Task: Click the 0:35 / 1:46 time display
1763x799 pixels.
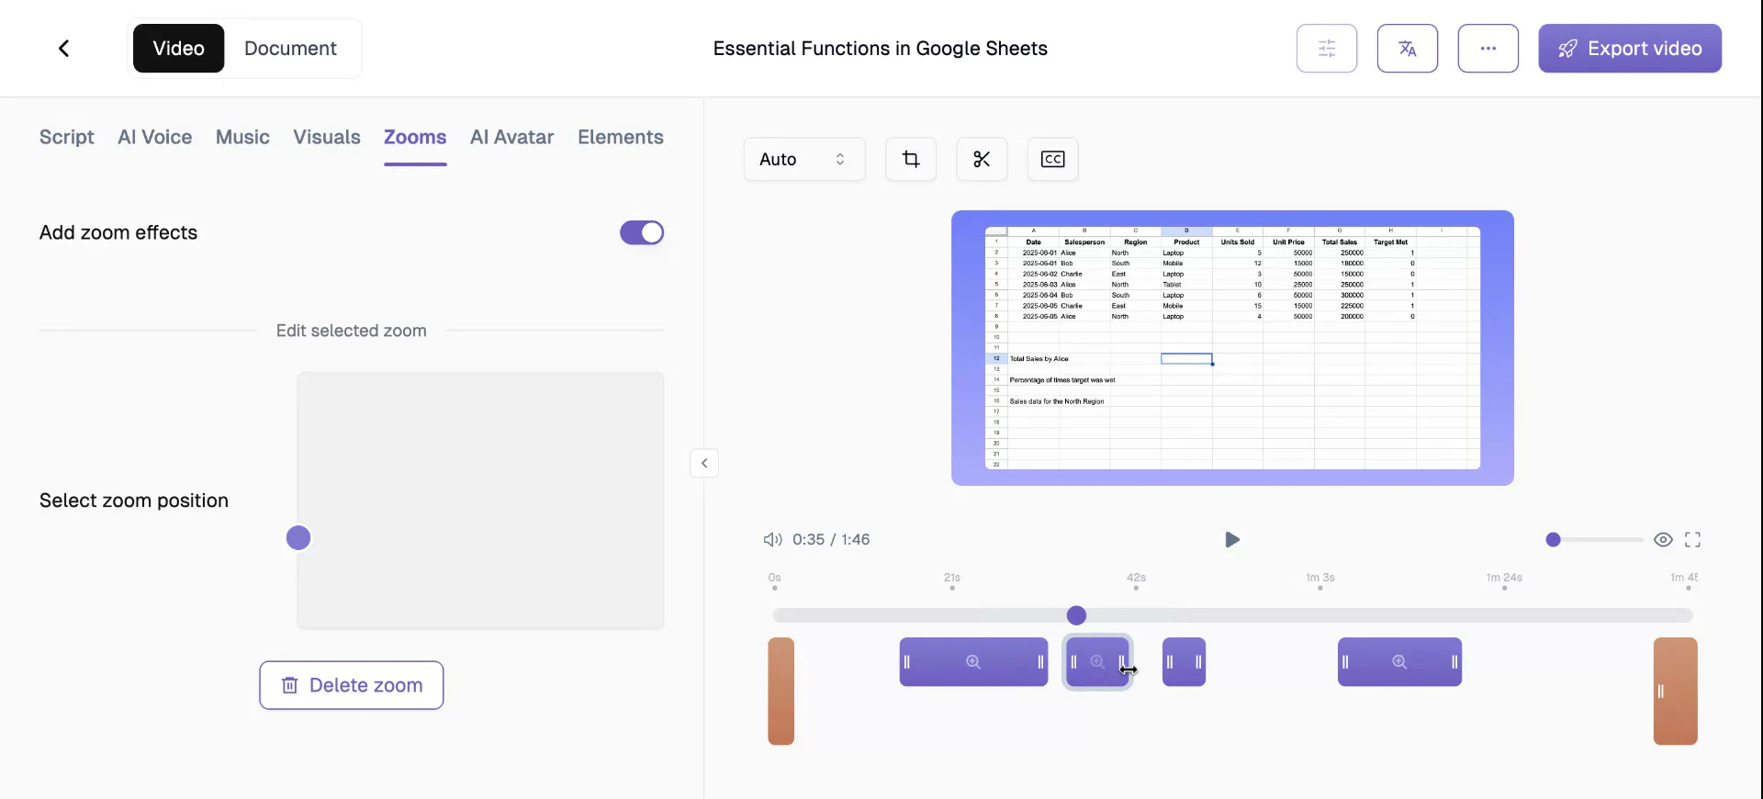Action: pos(831,539)
